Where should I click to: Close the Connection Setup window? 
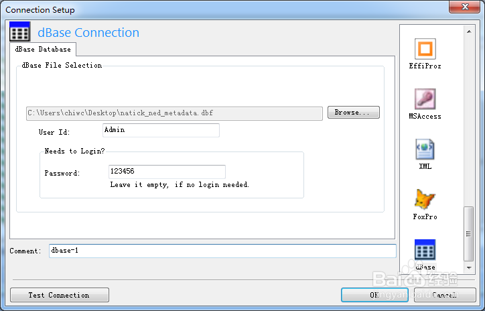[x=465, y=7]
